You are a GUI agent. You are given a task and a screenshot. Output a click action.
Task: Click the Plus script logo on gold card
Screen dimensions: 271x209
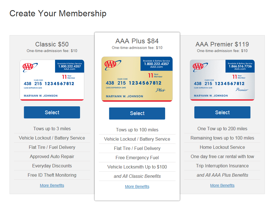(160, 90)
